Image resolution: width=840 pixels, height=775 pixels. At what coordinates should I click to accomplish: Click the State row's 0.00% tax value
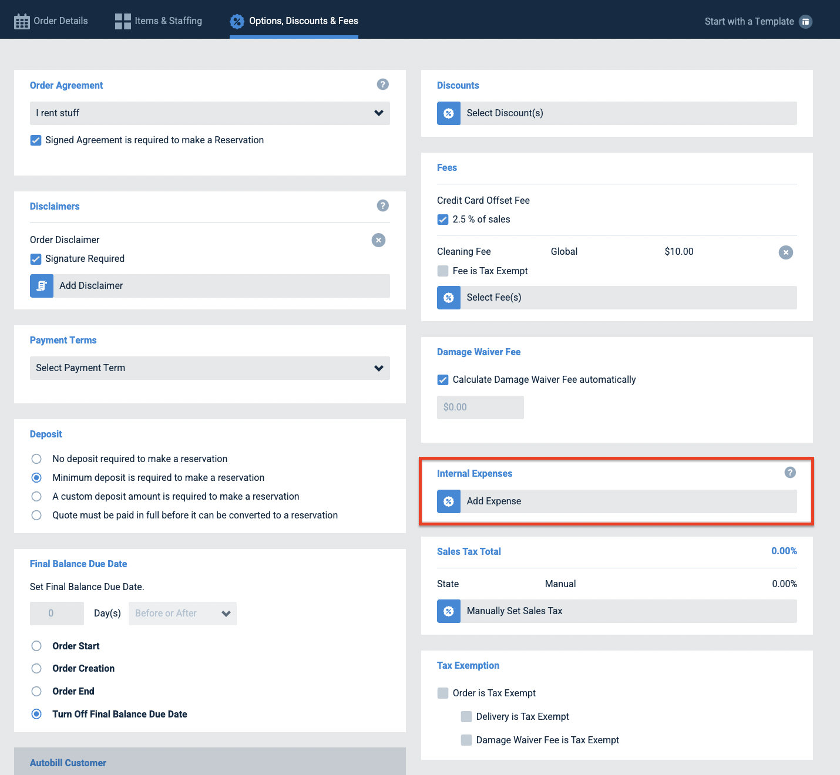784,584
